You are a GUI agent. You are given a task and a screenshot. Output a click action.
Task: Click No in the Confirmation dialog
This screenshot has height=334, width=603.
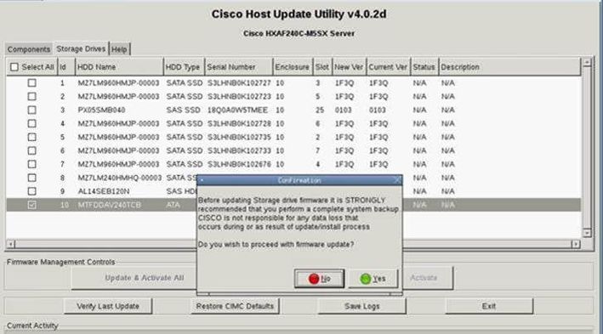[319, 279]
